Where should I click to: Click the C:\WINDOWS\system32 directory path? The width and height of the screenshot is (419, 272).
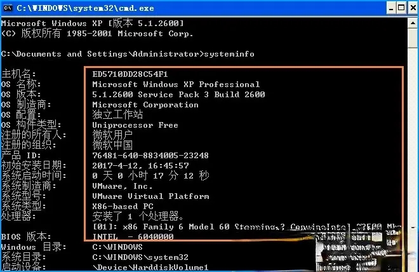140,257
